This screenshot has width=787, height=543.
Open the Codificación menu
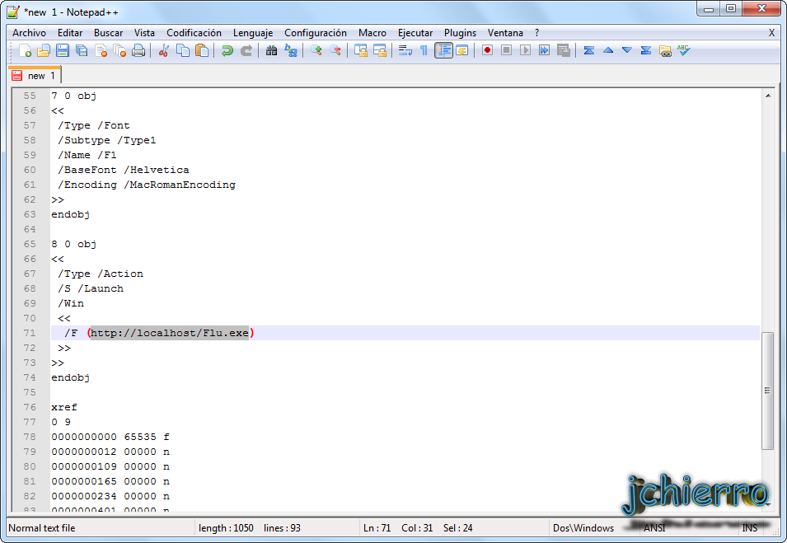(194, 33)
